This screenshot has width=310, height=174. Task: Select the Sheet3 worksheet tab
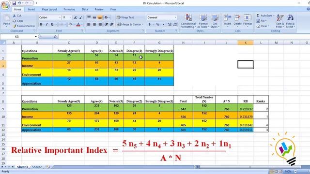click(22, 167)
